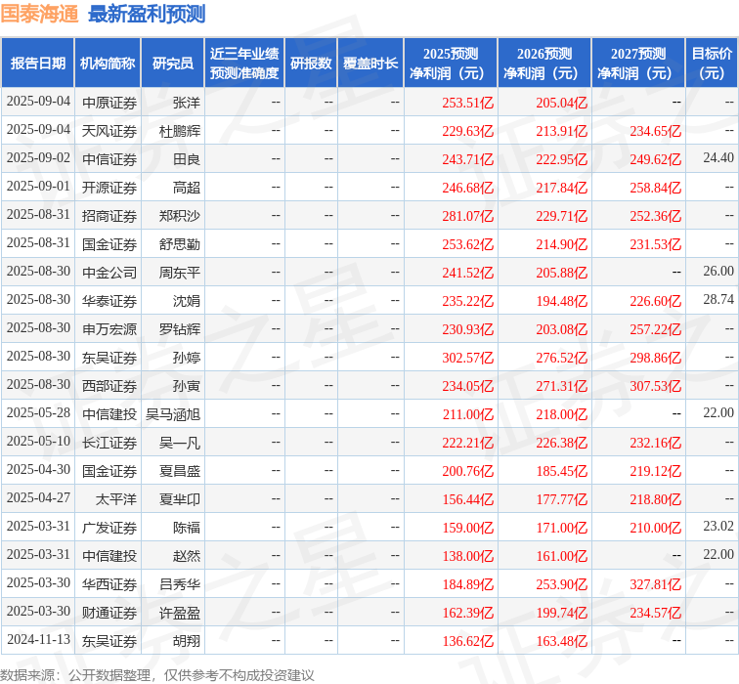739x684 pixels.
Task: Click the 2025-05-28 report date
Action: pos(38,412)
